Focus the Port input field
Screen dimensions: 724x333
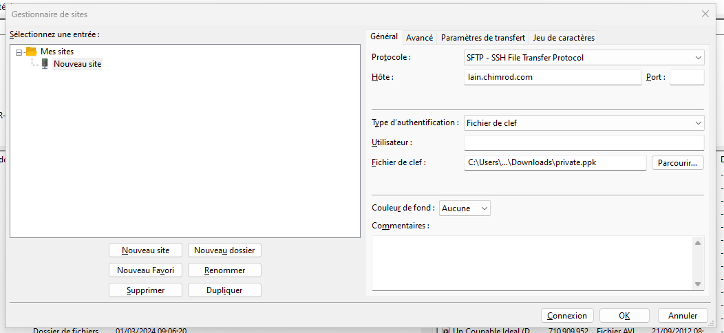point(686,77)
